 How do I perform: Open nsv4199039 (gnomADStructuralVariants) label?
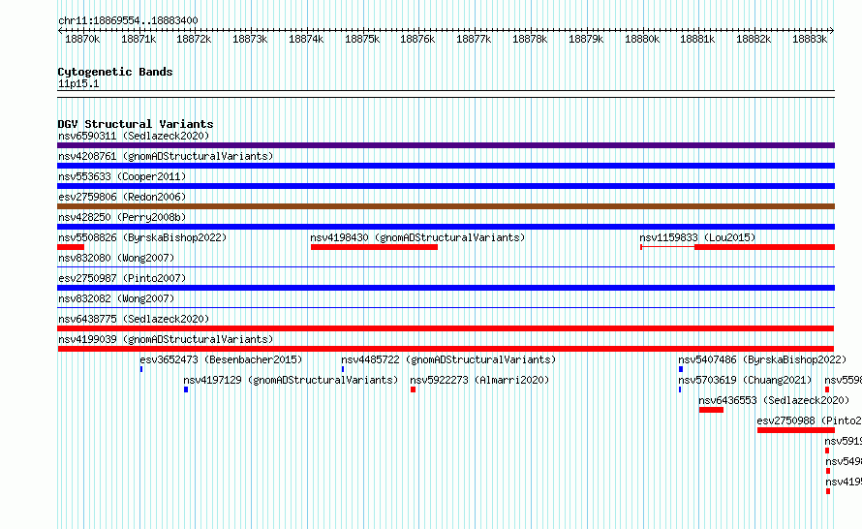(166, 339)
